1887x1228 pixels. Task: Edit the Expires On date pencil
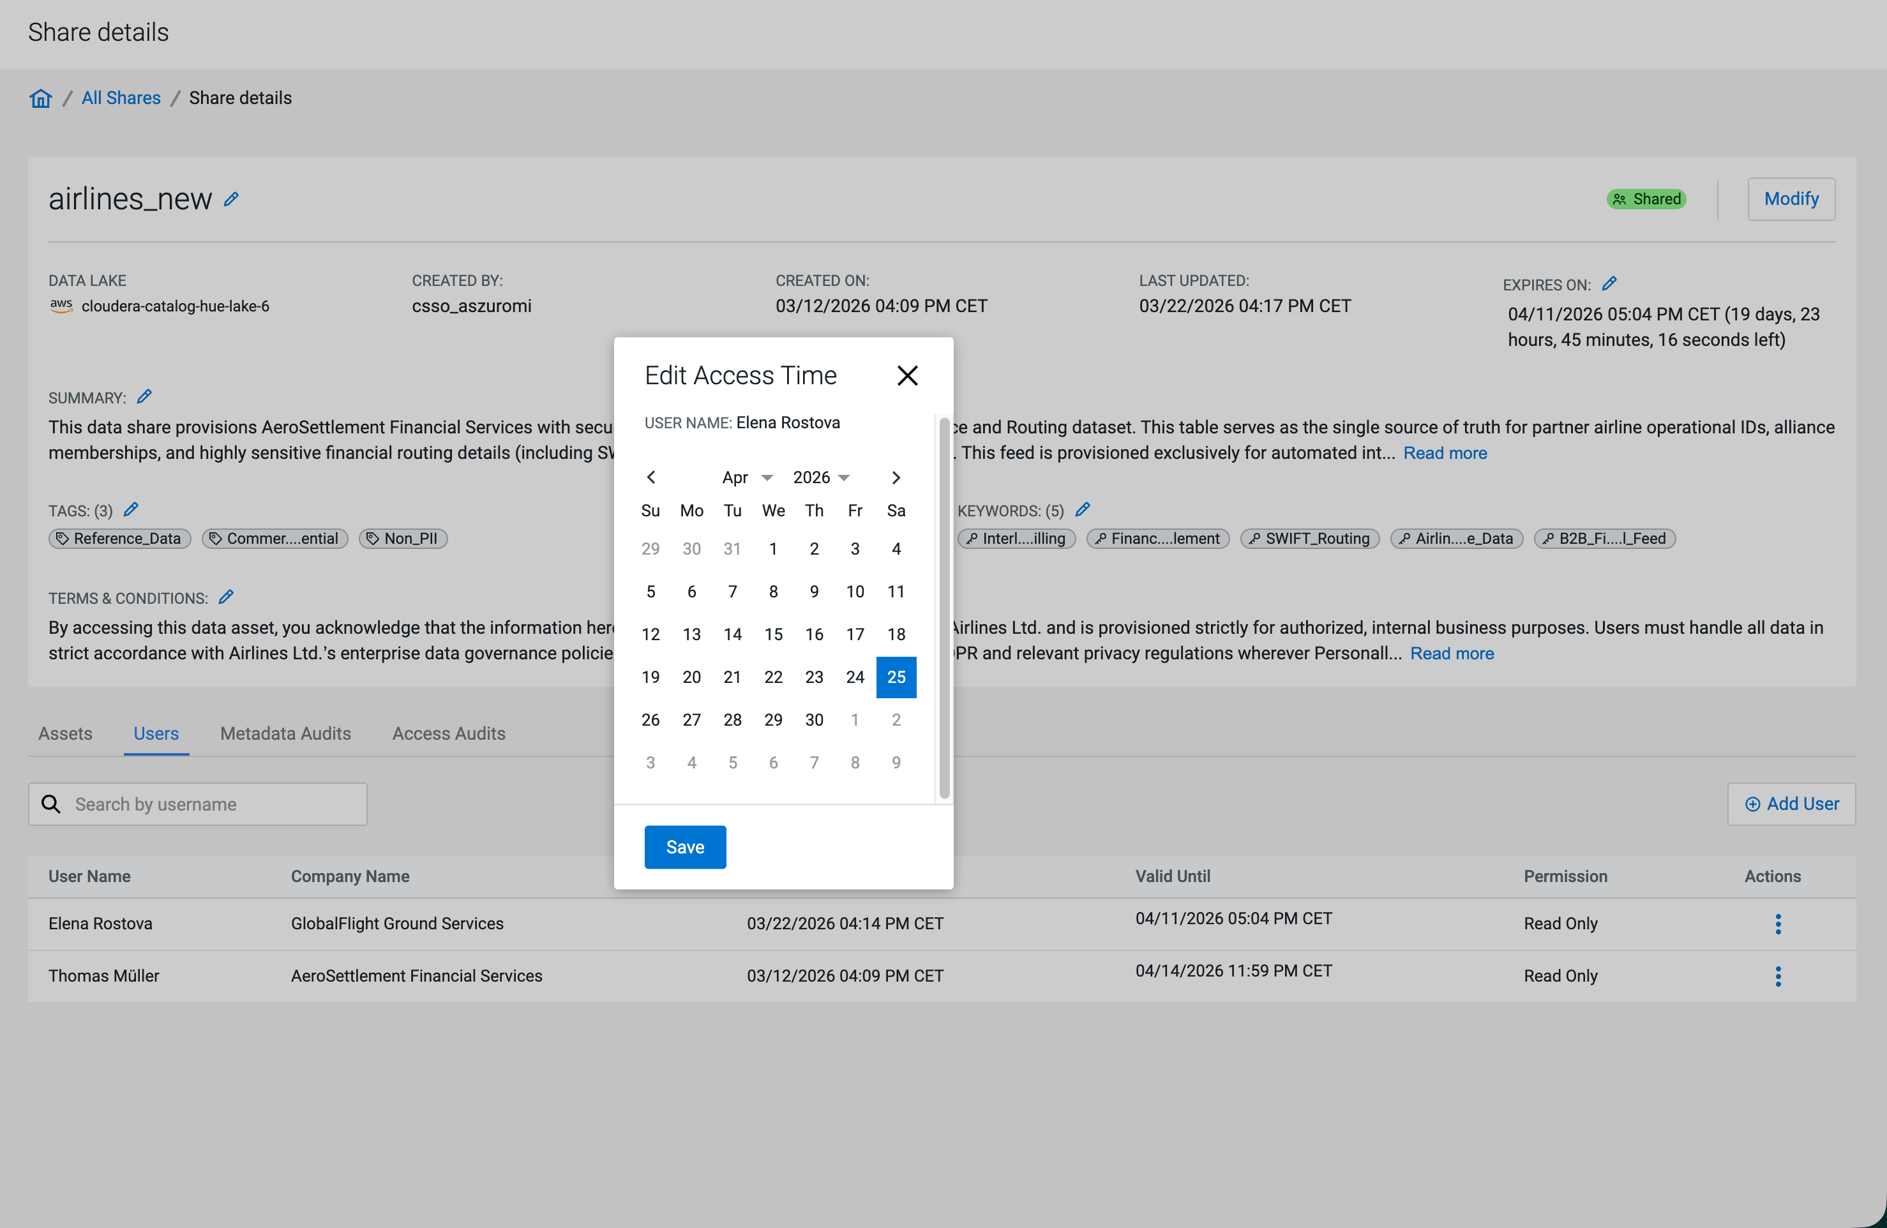[x=1609, y=284]
